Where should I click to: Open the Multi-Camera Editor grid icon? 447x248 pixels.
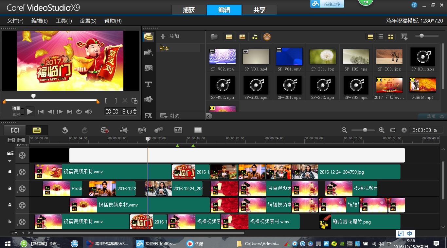pos(198,130)
